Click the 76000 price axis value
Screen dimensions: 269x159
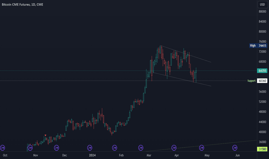[x=262, y=42]
